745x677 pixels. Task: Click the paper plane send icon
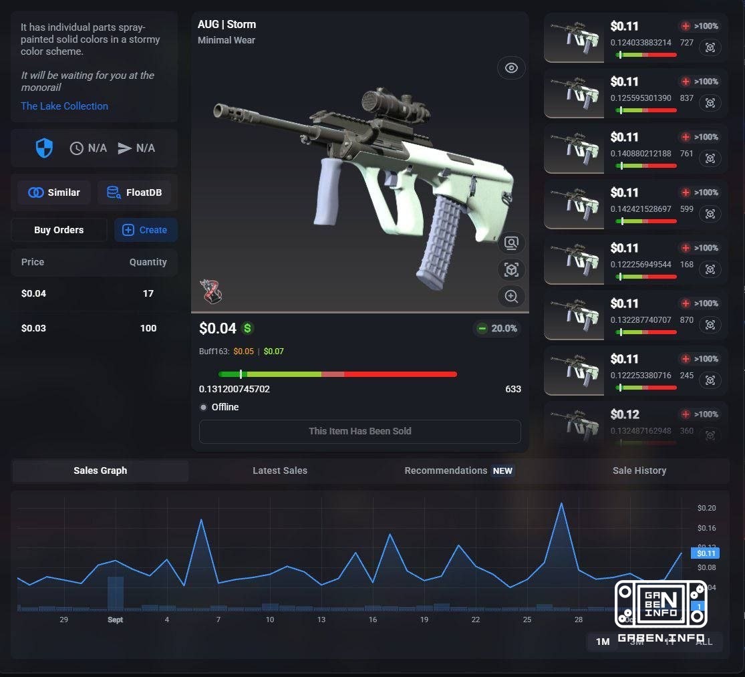tap(124, 148)
